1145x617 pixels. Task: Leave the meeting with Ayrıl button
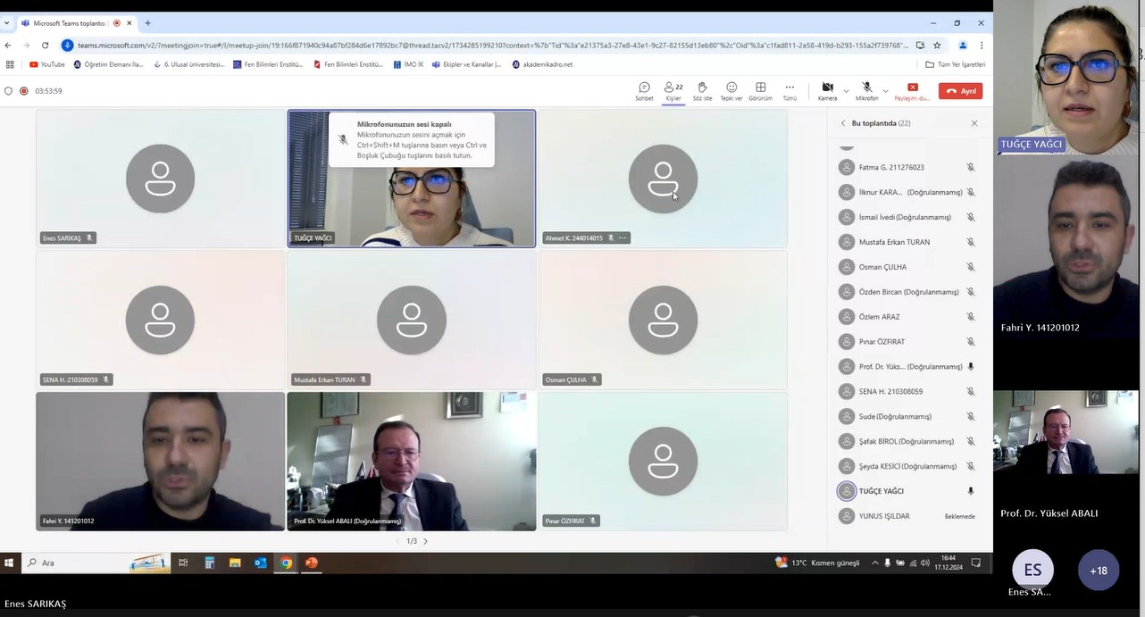point(961,91)
